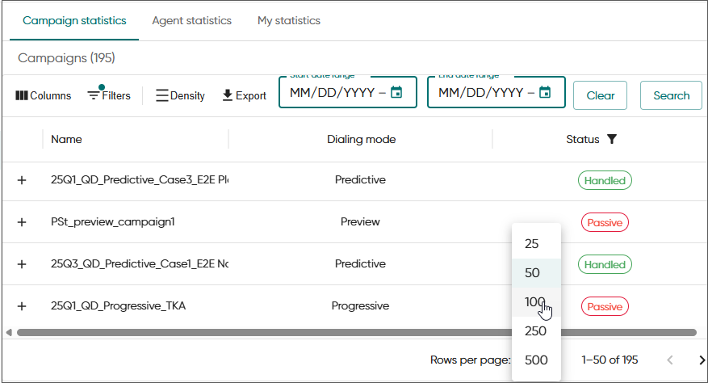The height and width of the screenshot is (383, 708).
Task: Open start date range calendar picker
Action: pyautogui.click(x=396, y=92)
